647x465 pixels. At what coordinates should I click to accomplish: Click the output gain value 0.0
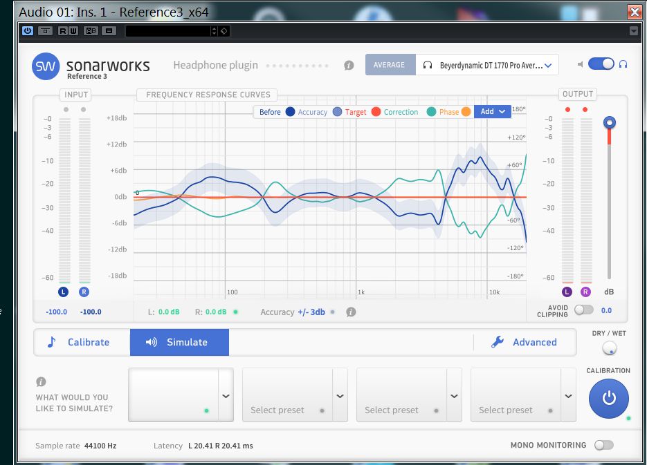tap(606, 310)
